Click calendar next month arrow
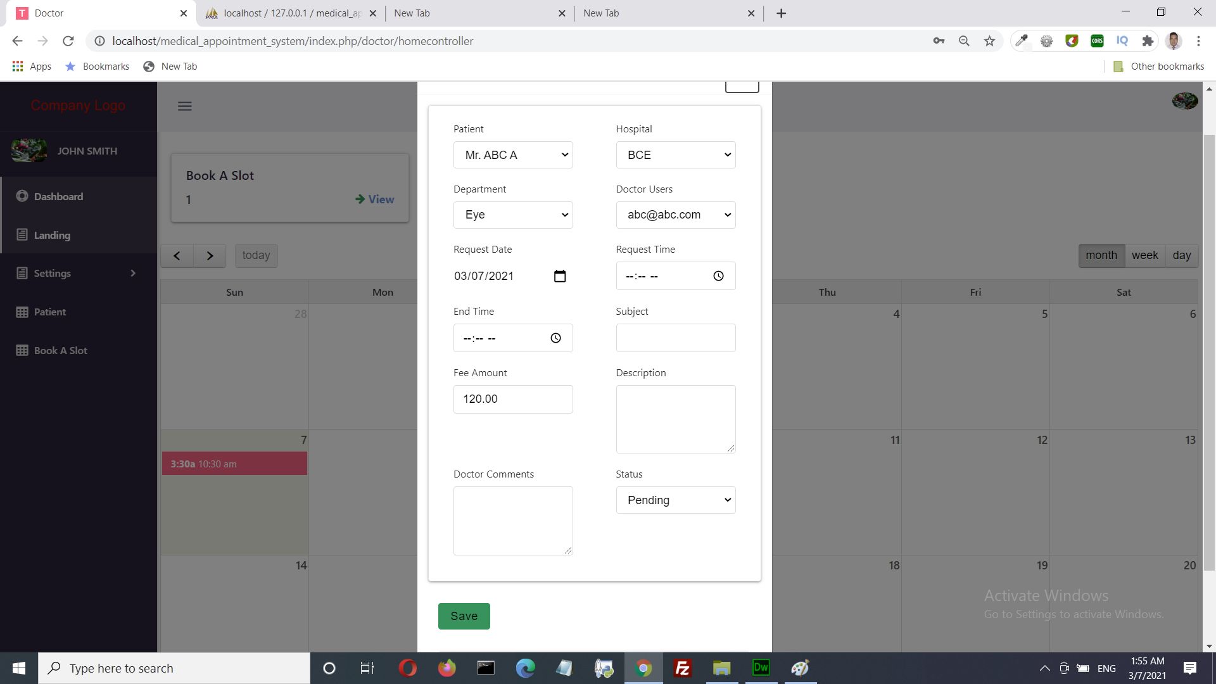The image size is (1216, 684). [x=210, y=256]
